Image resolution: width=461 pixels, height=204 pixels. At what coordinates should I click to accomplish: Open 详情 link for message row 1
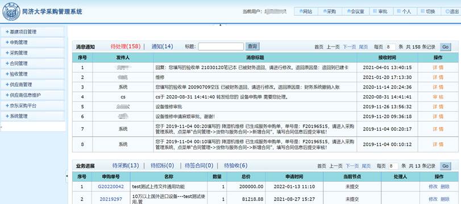[x=438, y=67]
